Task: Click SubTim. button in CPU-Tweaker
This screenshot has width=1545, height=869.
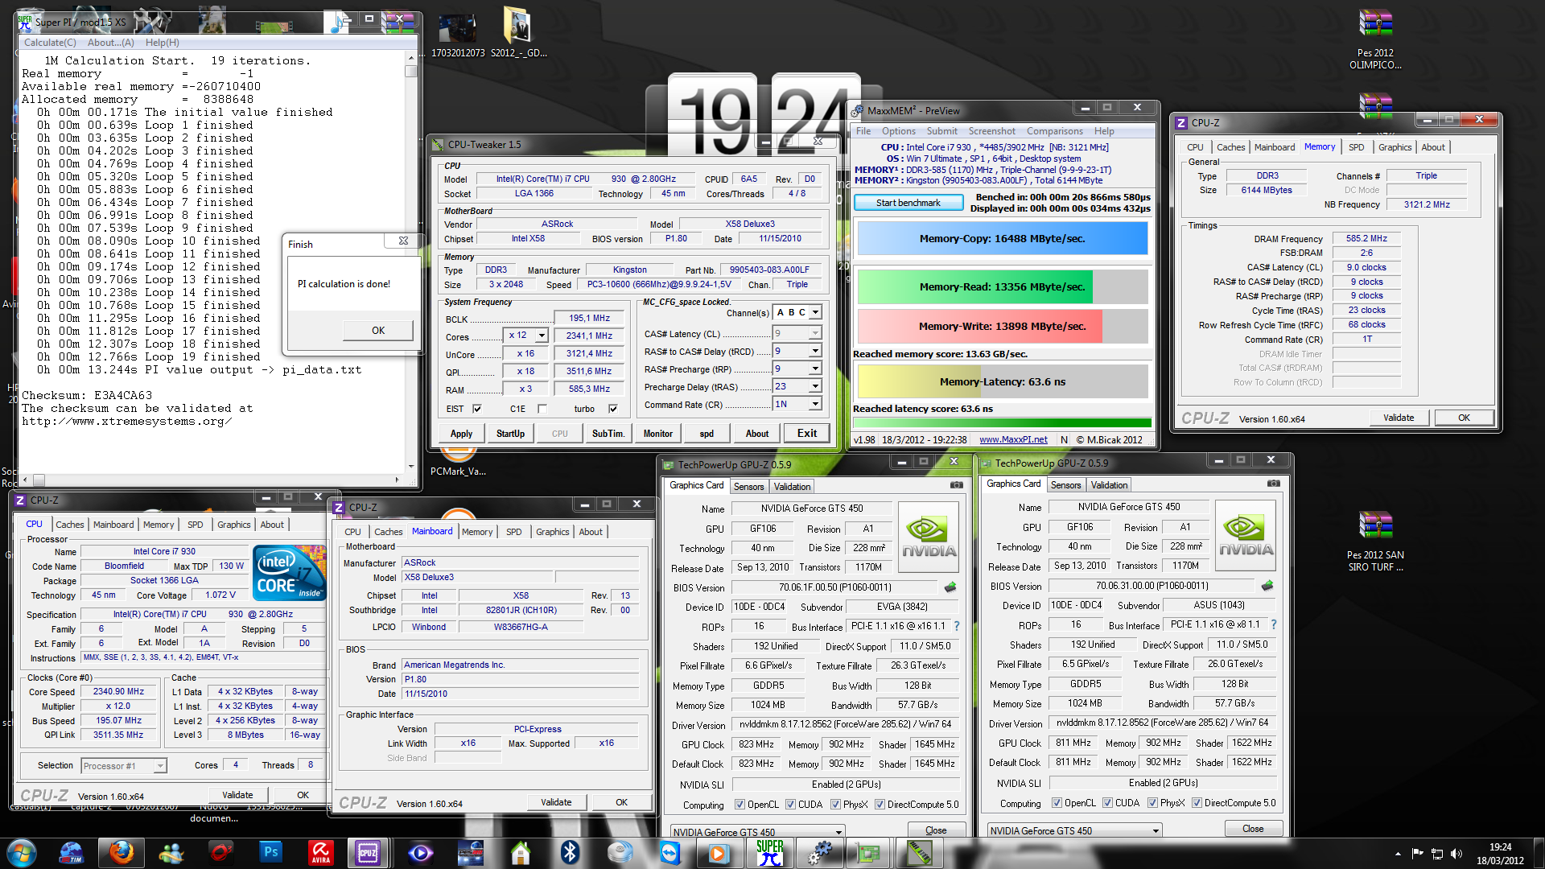Action: (608, 434)
